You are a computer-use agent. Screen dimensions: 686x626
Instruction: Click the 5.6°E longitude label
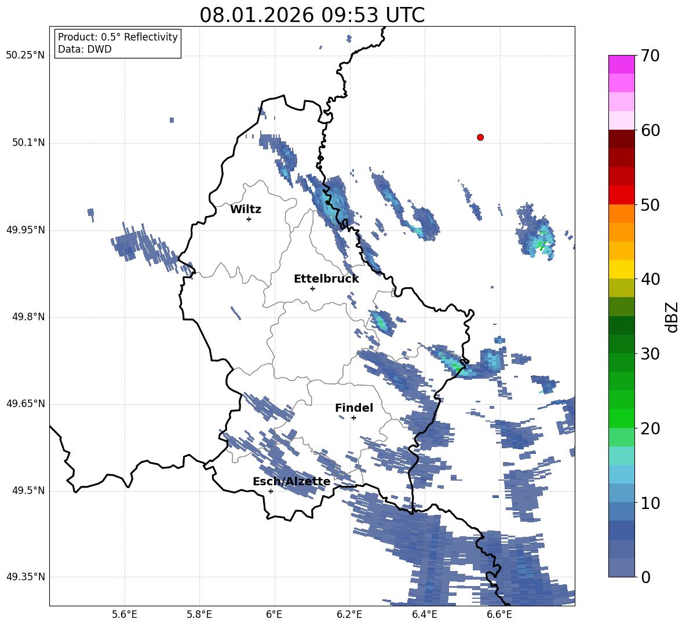tap(125, 614)
